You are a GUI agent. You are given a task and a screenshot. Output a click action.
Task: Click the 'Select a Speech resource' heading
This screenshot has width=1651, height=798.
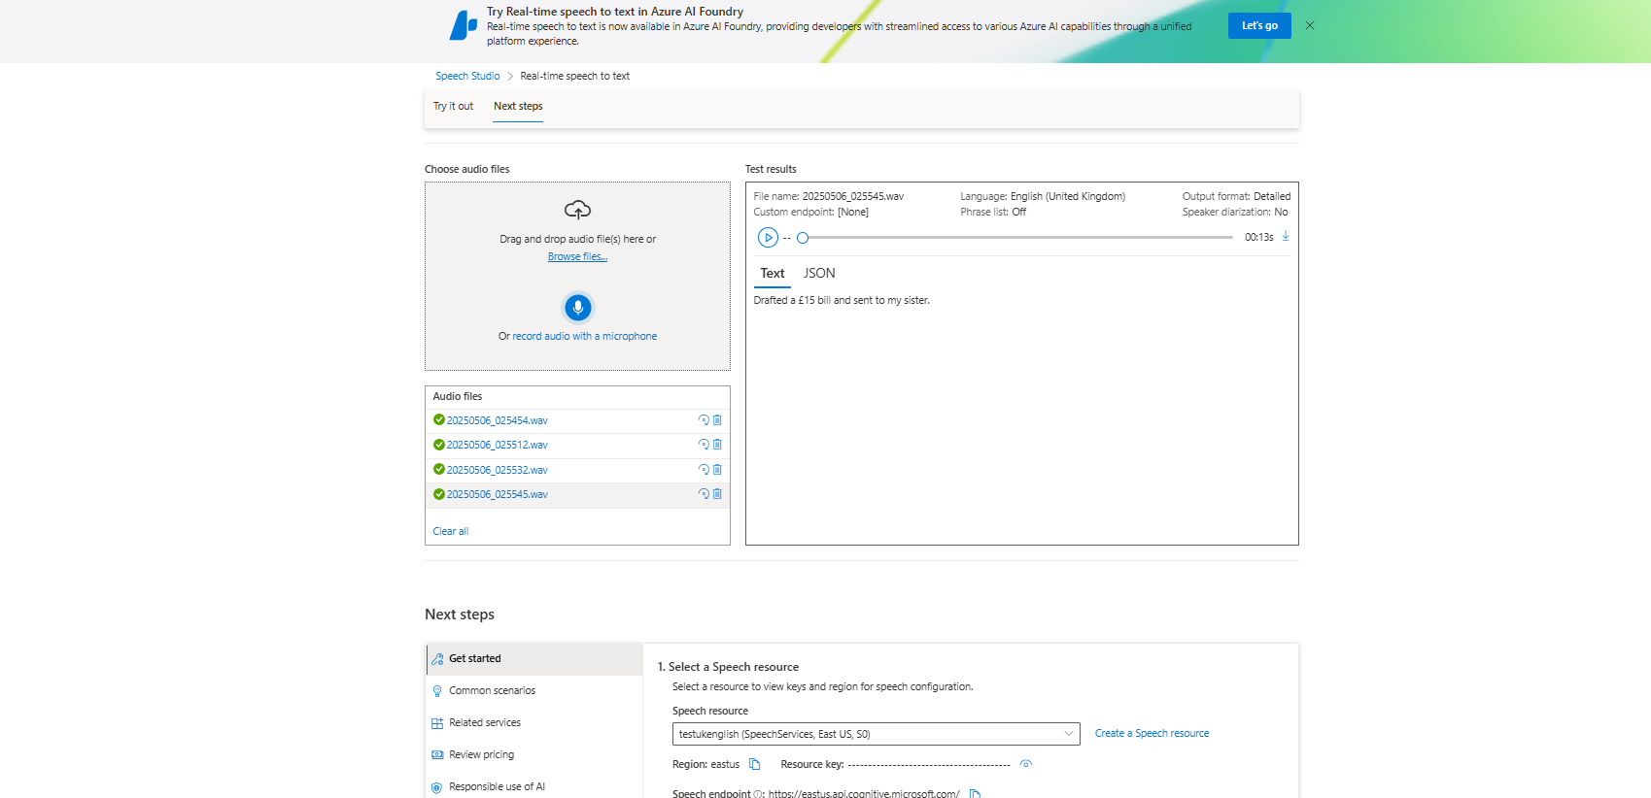(x=734, y=667)
